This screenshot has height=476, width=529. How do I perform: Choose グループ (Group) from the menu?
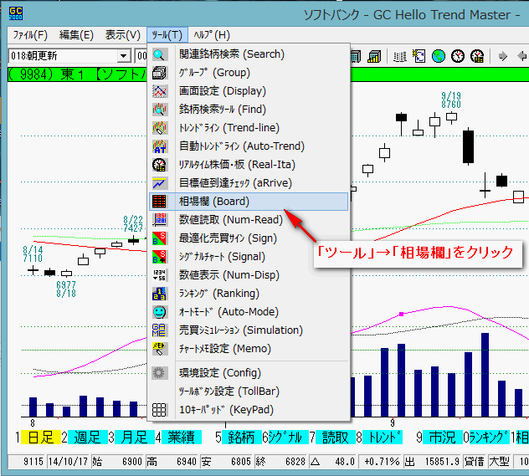pos(249,73)
